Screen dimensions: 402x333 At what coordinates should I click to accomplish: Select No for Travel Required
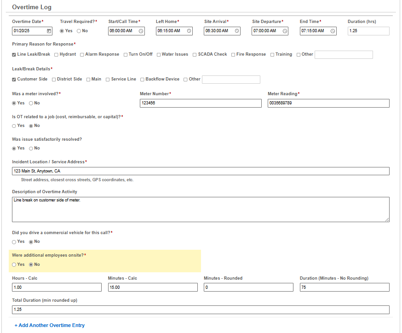tap(79, 31)
